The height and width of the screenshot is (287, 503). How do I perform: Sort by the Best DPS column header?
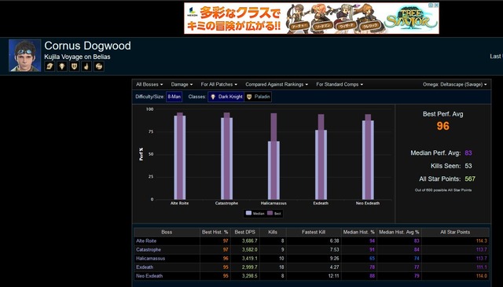pos(244,232)
